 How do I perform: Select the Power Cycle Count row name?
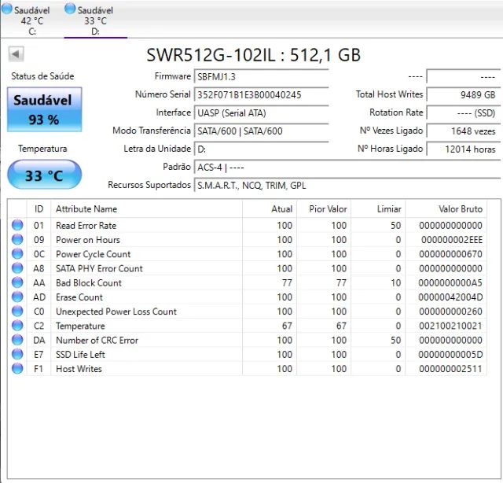coord(94,254)
